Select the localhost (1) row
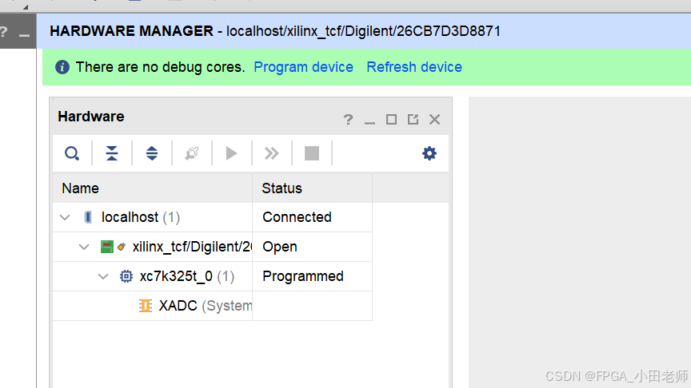The width and height of the screenshot is (691, 388). click(x=213, y=217)
